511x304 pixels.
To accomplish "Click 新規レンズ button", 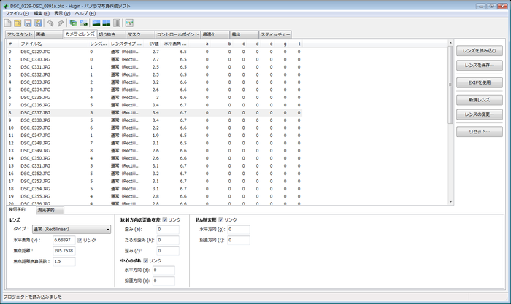I will coord(480,100).
